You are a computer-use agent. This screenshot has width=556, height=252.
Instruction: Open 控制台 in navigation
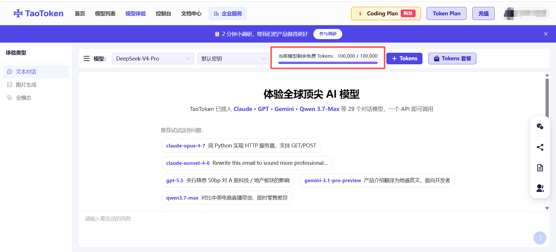click(163, 14)
